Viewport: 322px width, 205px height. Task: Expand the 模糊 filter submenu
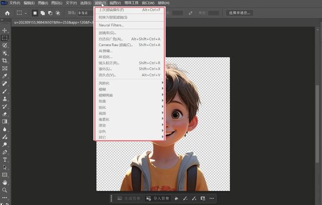click(129, 89)
